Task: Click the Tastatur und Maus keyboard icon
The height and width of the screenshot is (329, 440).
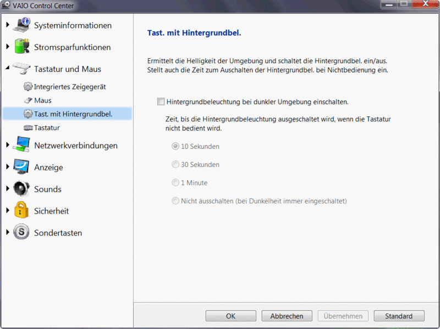Action: [x=21, y=68]
